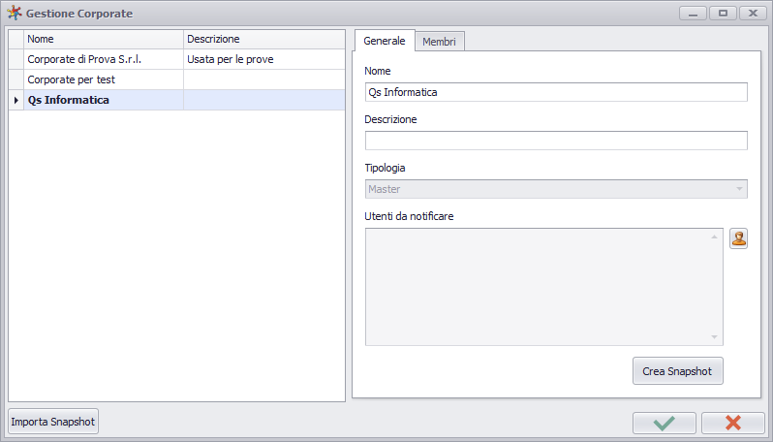Click into the Nome text field
The image size is (773, 442).
point(556,92)
